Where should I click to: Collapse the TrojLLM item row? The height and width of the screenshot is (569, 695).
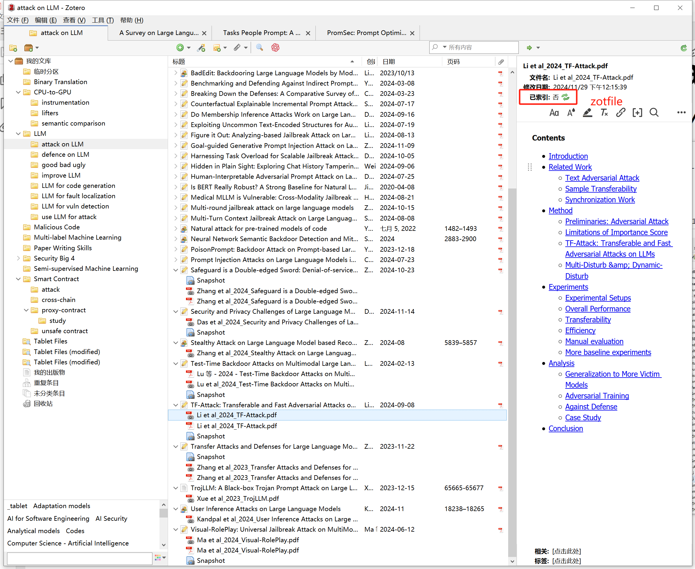point(176,488)
